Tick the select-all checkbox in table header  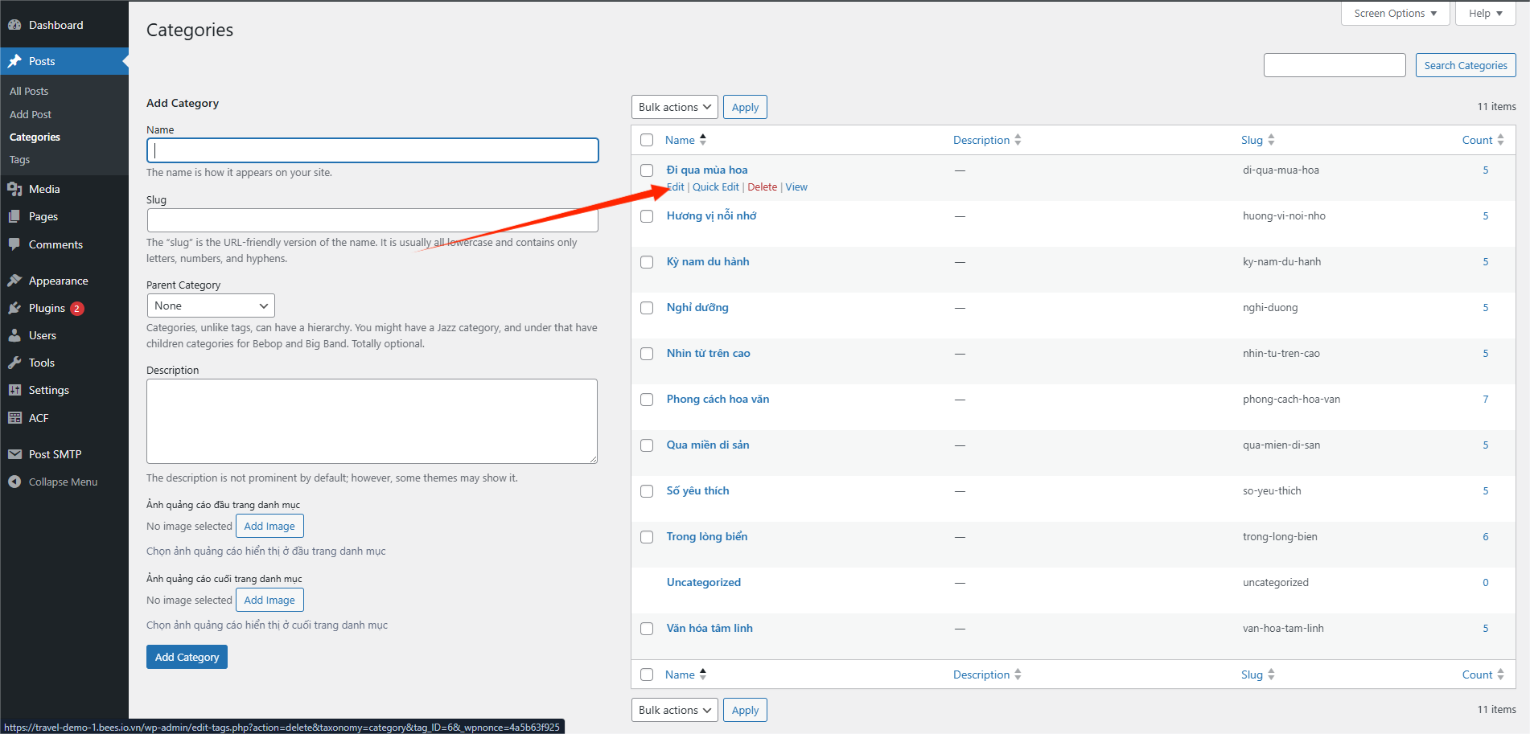(647, 140)
